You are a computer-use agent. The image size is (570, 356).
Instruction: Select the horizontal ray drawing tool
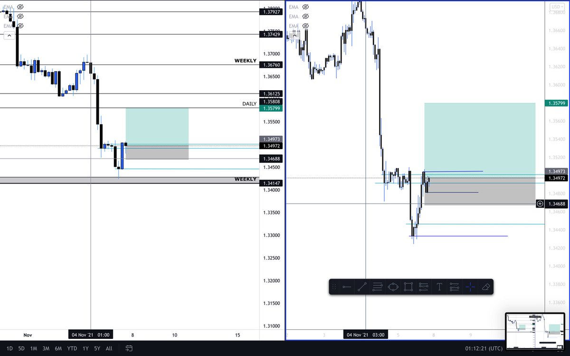click(347, 287)
